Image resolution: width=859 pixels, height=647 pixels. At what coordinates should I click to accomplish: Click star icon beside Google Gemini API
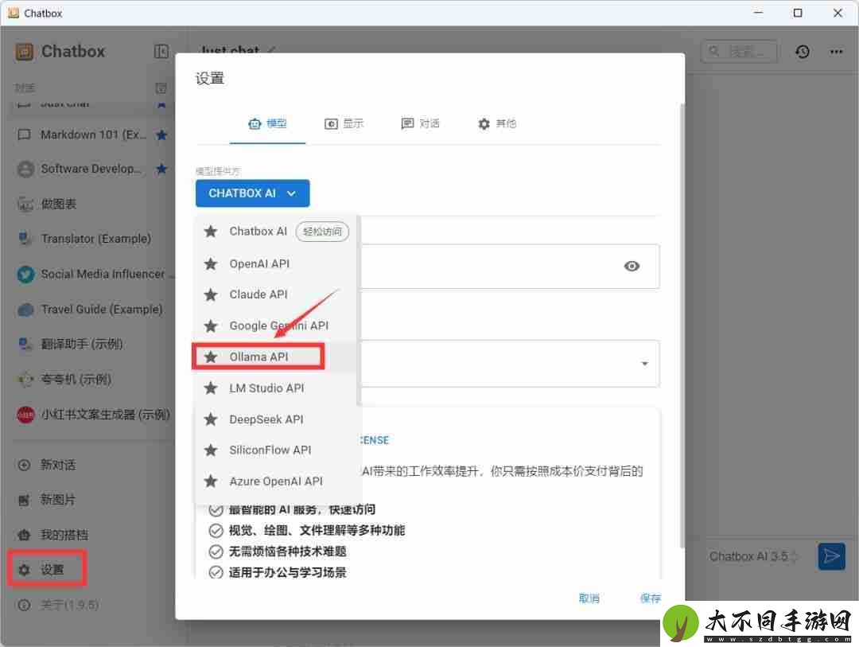click(x=210, y=325)
